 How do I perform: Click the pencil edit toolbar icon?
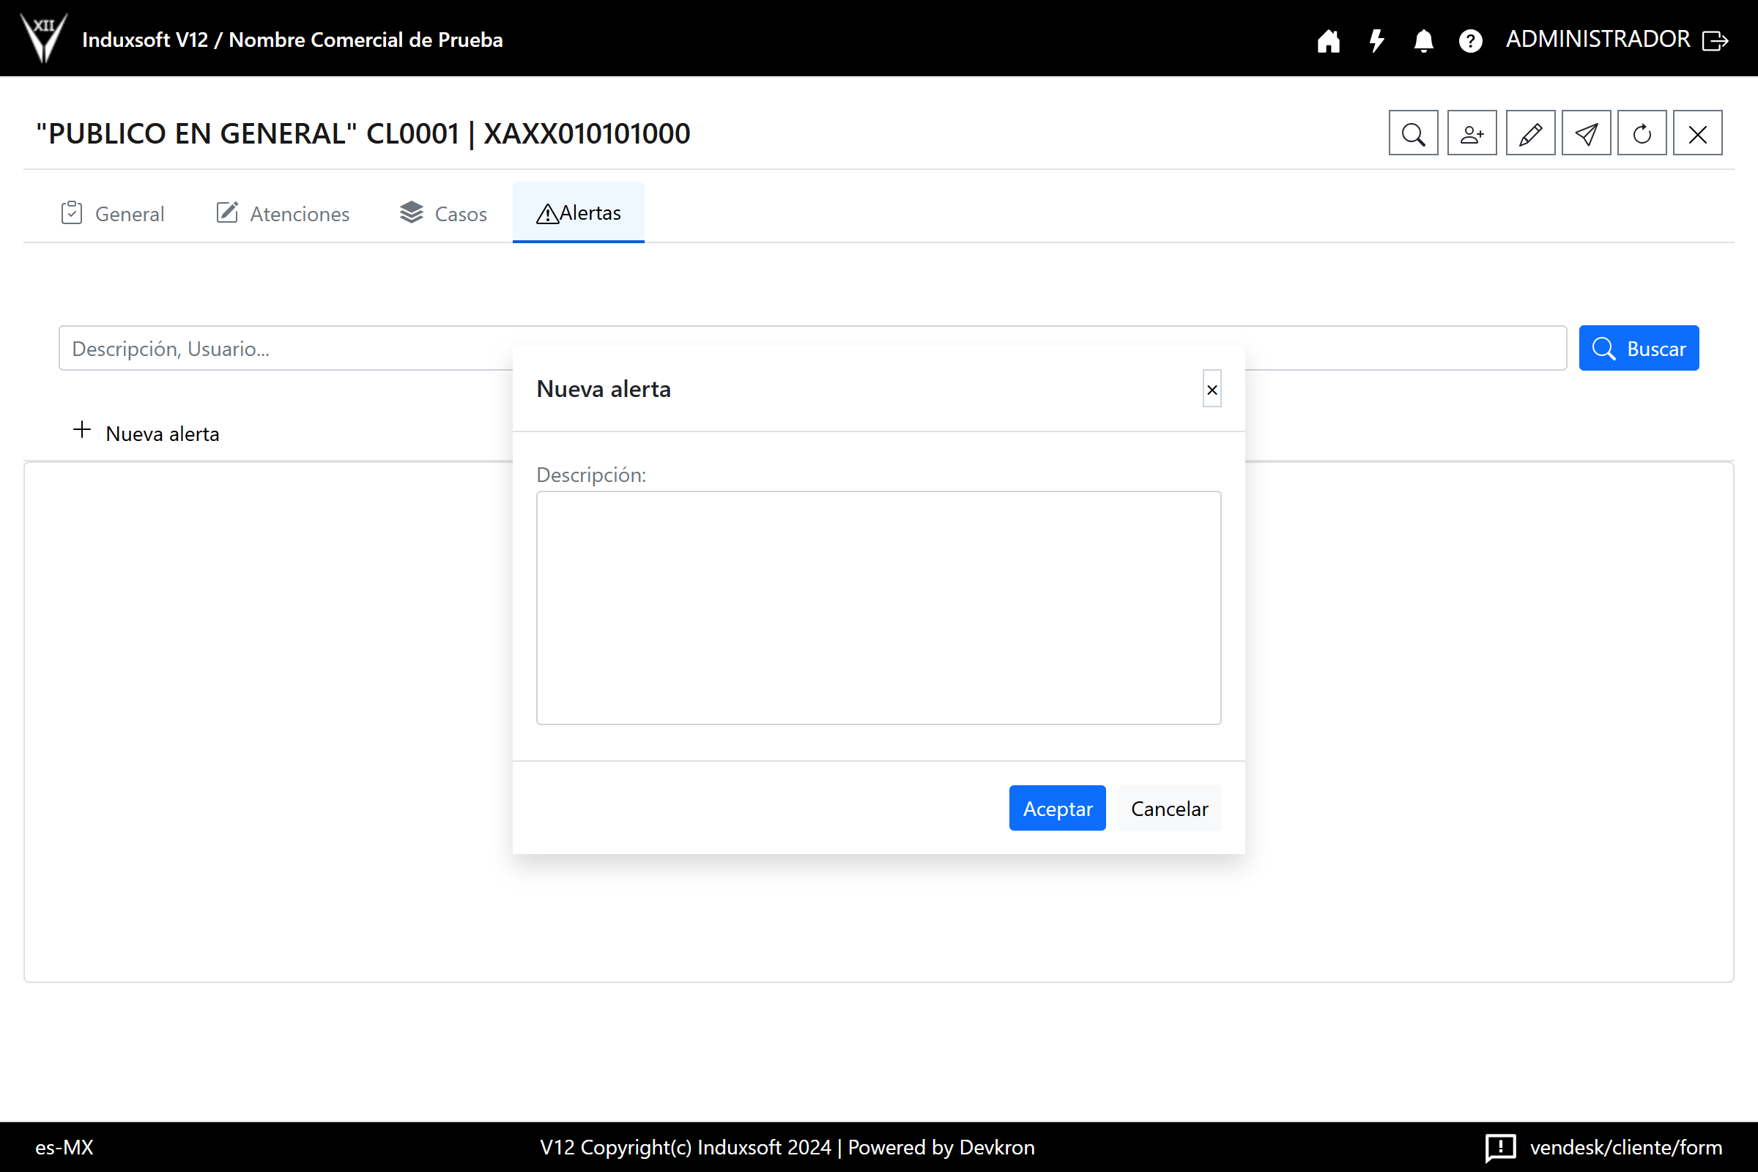coord(1530,134)
